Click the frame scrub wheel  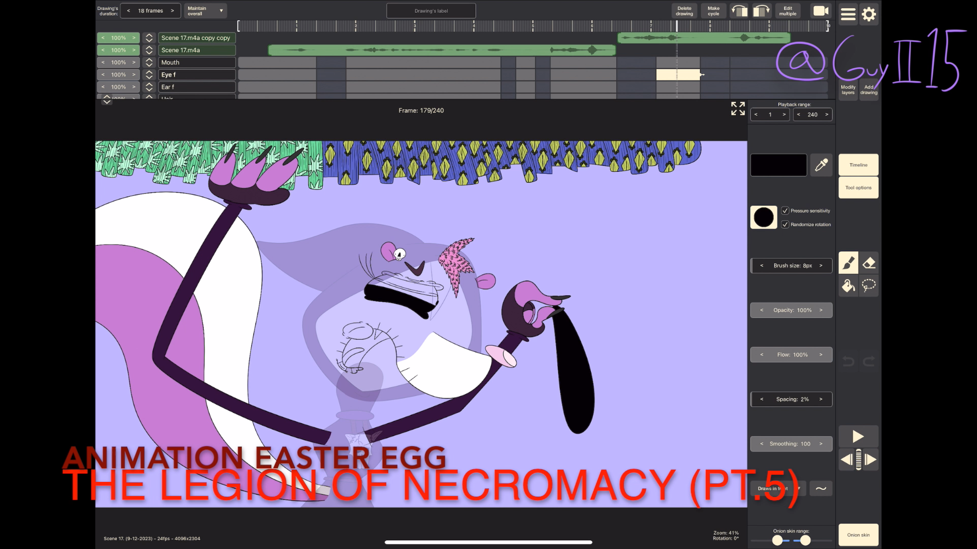click(x=858, y=460)
